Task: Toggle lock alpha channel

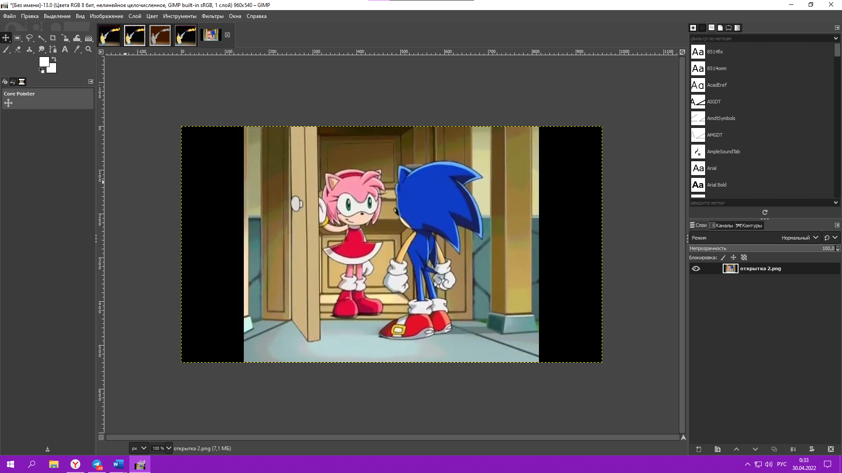Action: click(744, 258)
